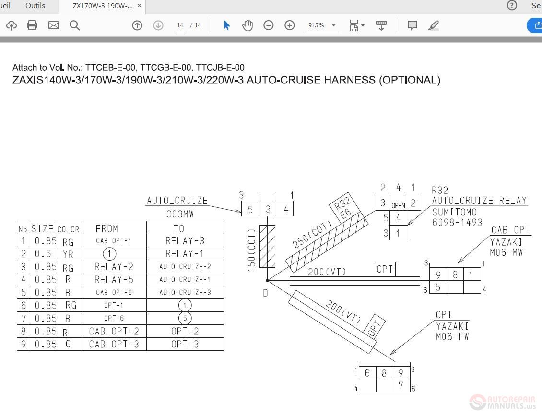The image size is (542, 417).
Task: Click the page number field showing 14
Action: coord(180,25)
